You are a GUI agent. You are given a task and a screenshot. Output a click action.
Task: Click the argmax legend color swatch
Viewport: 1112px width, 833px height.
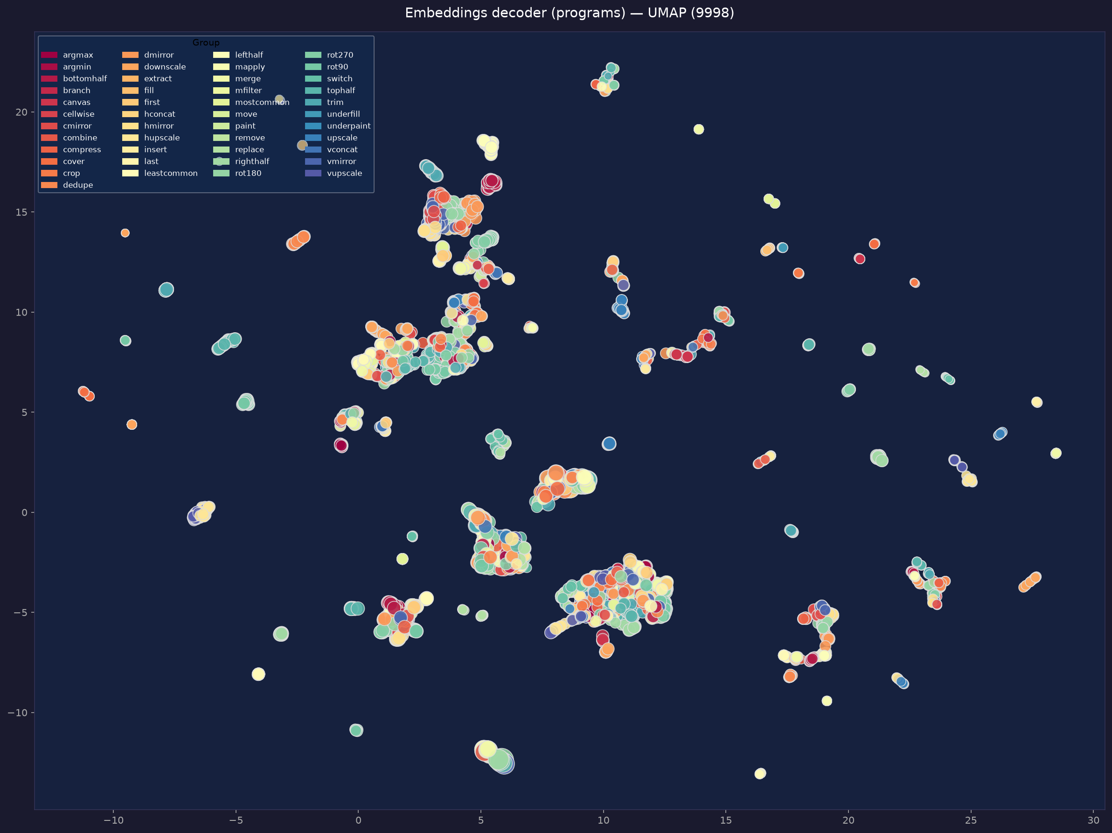click(x=49, y=55)
